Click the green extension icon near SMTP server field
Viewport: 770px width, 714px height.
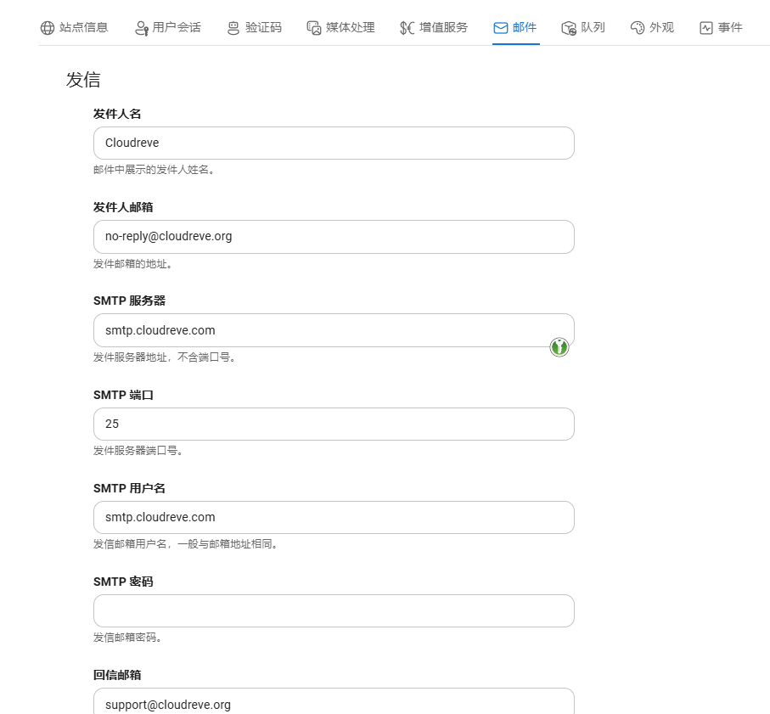(559, 347)
